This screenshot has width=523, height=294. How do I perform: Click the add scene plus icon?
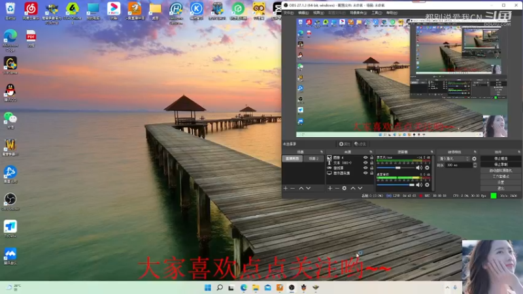point(286,188)
